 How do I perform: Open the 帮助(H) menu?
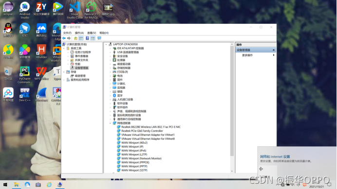(104, 33)
